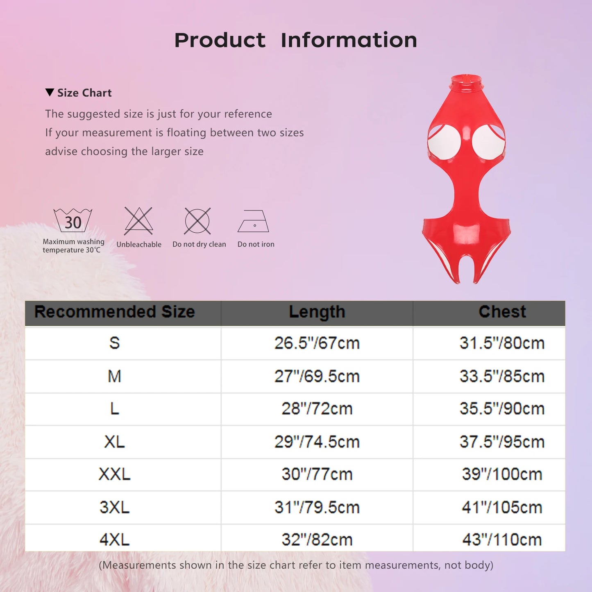The height and width of the screenshot is (592, 592).
Task: Pick the XXL size cell
Action: point(115,474)
